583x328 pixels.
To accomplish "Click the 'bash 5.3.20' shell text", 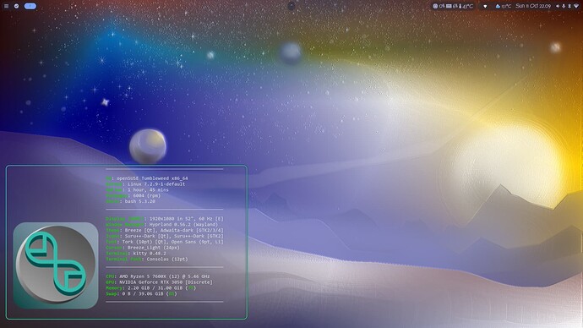I will click(x=139, y=201).
